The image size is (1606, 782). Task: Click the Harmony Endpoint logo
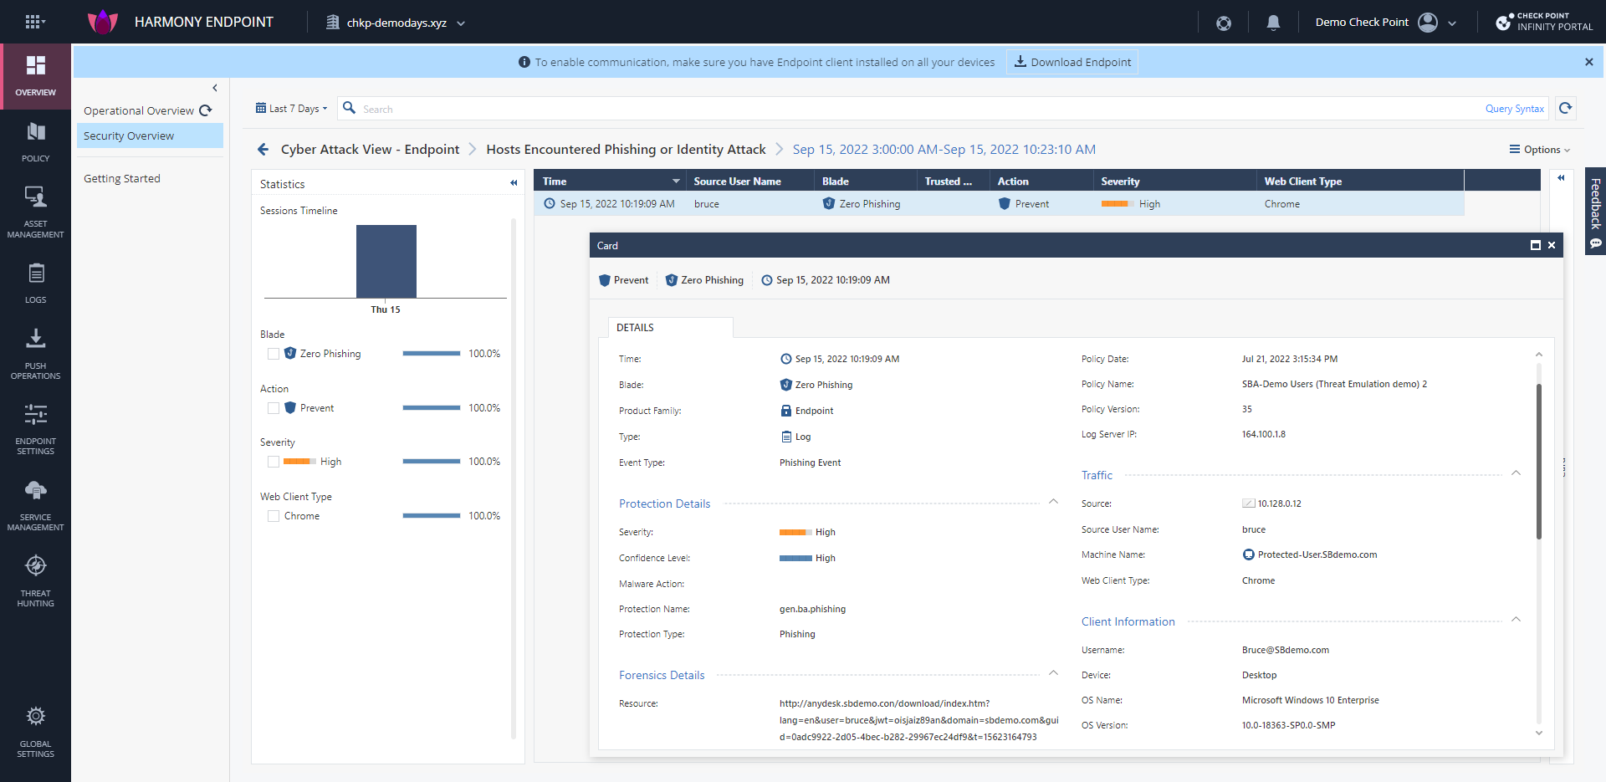pos(103,22)
